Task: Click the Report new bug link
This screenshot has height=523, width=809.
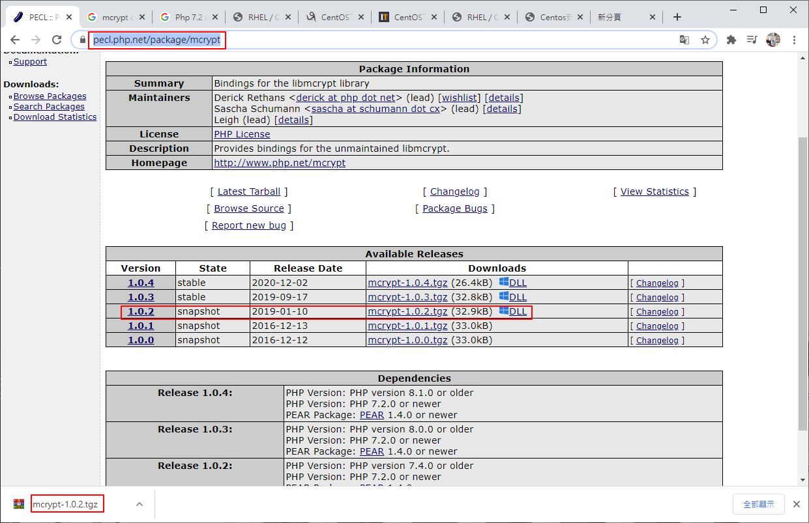Action: (249, 225)
